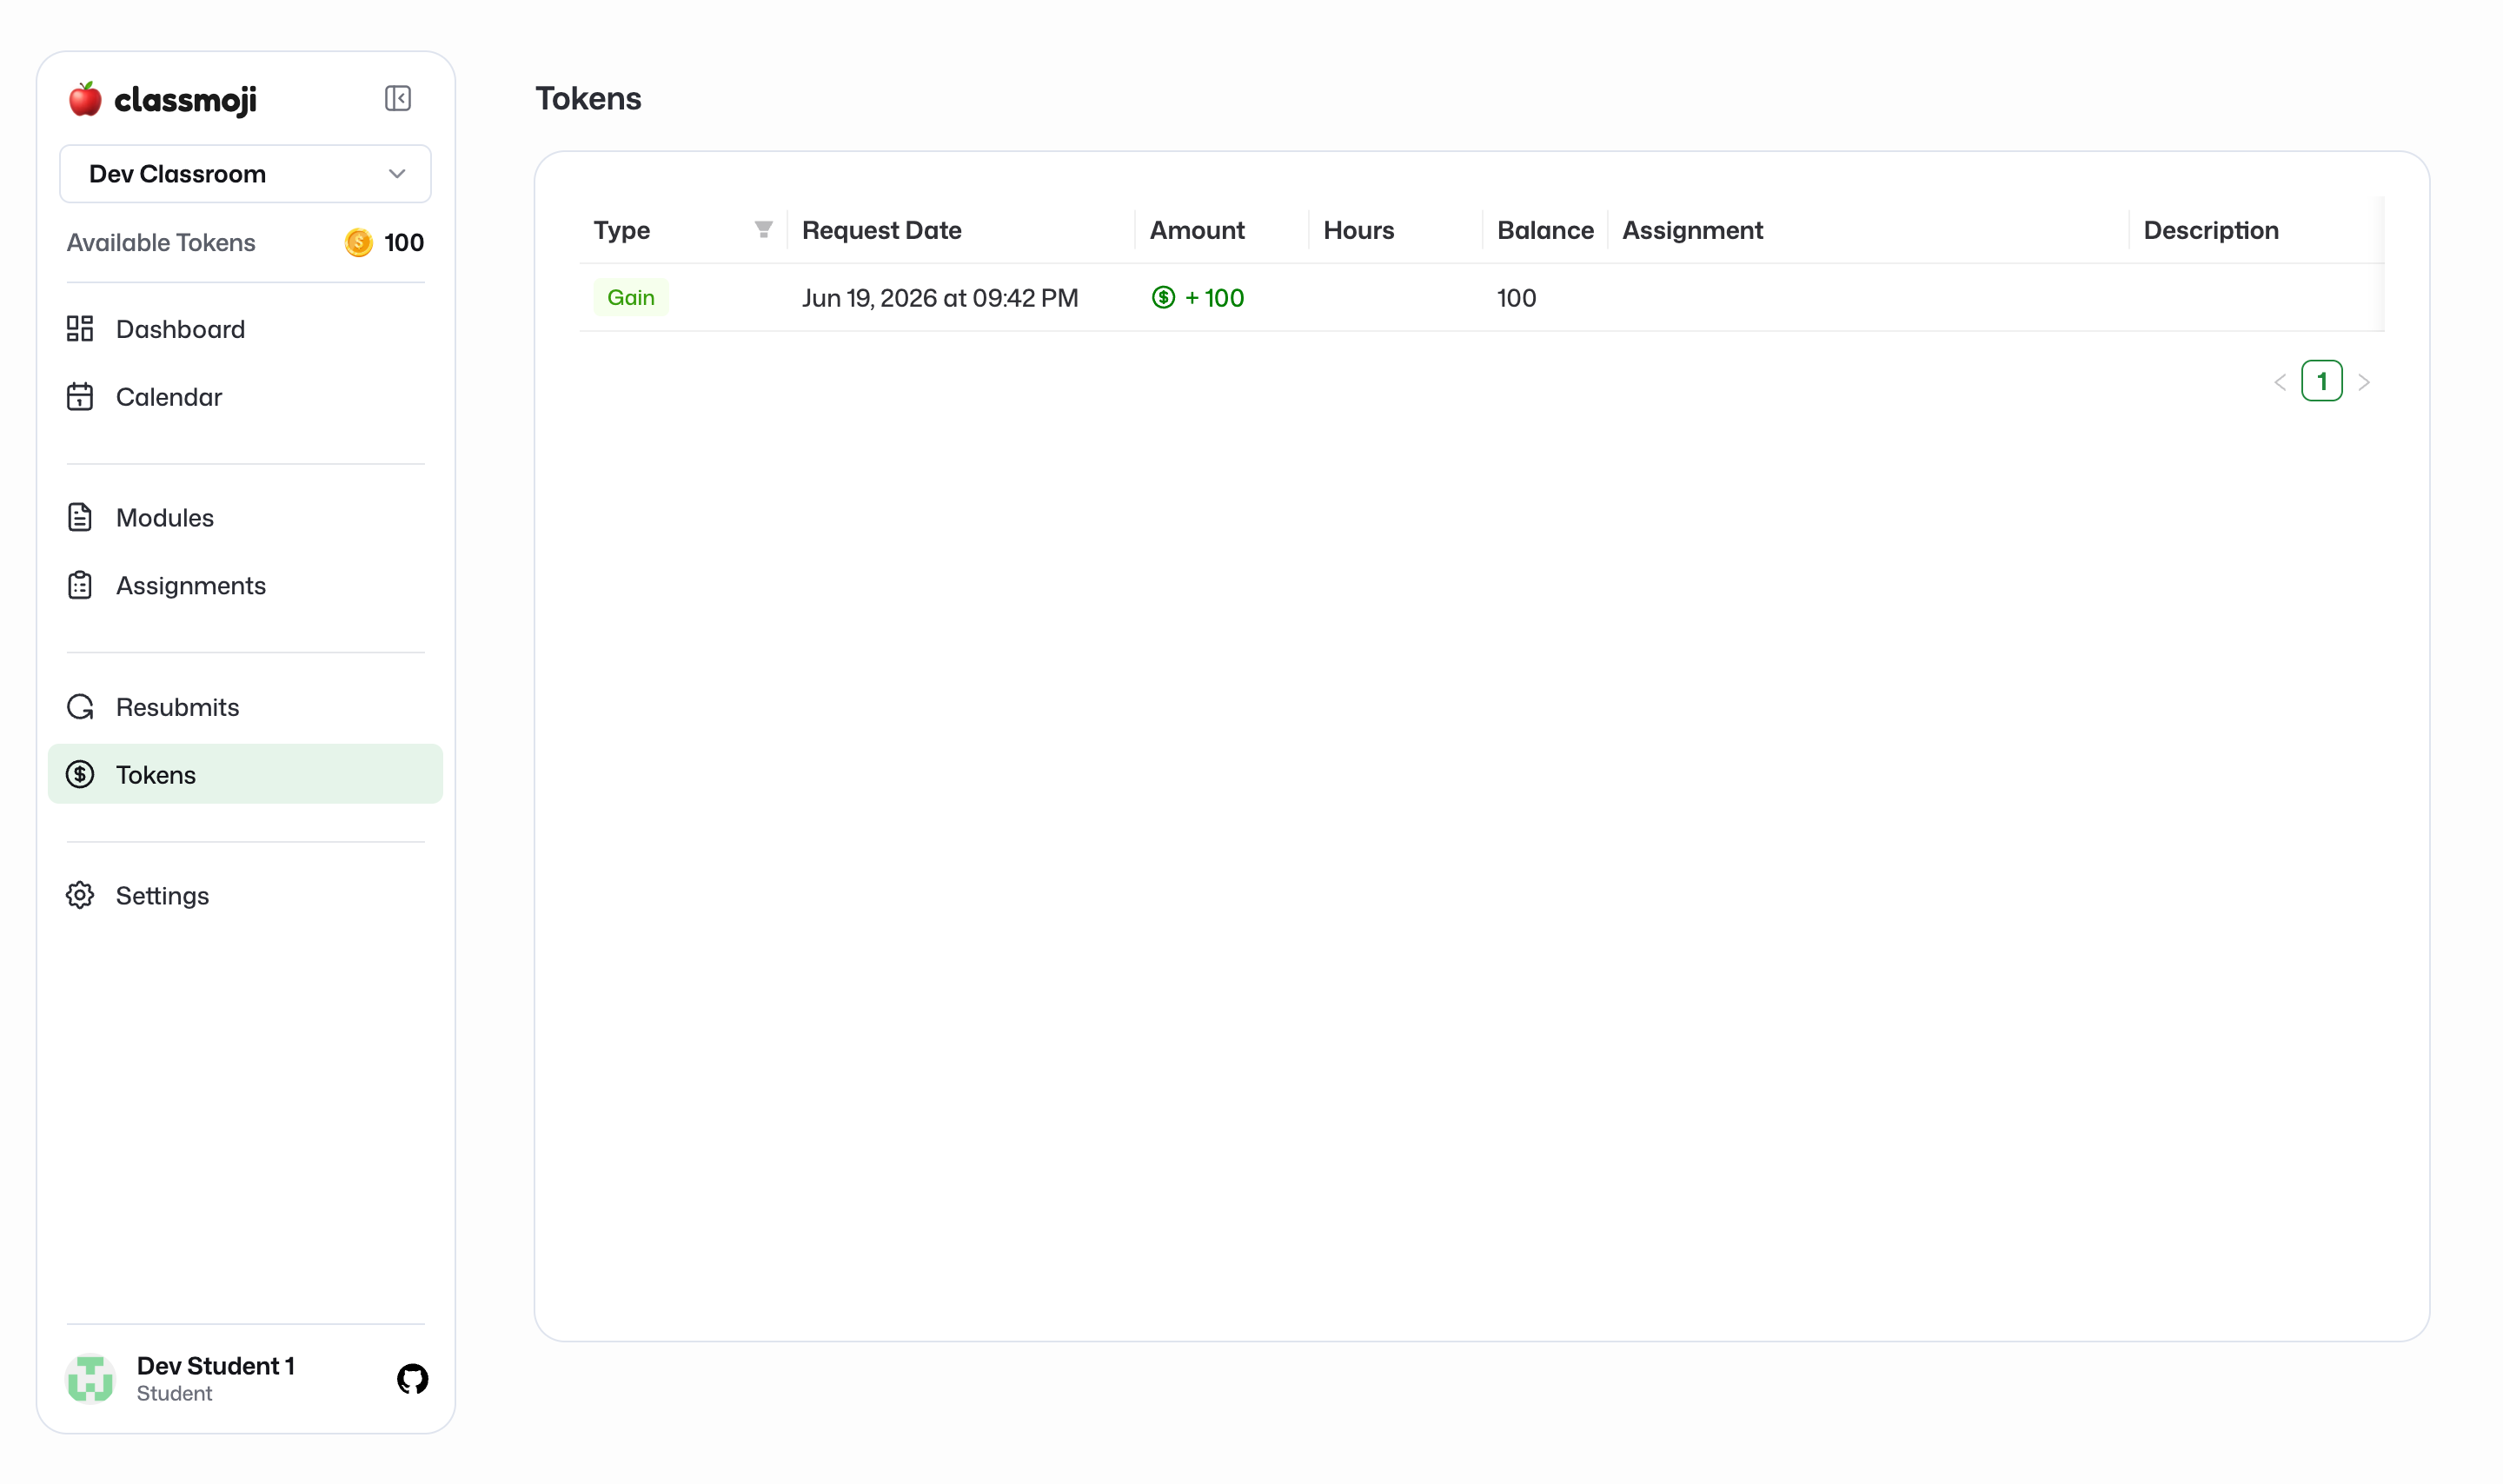Select the Tokens menu item

coord(245,774)
